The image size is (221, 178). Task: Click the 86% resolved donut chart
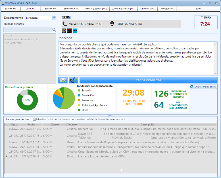click(27, 100)
